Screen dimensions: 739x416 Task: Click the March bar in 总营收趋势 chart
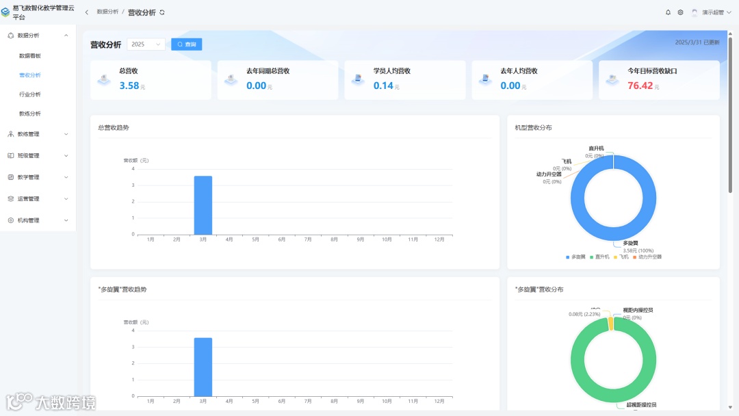tap(203, 205)
